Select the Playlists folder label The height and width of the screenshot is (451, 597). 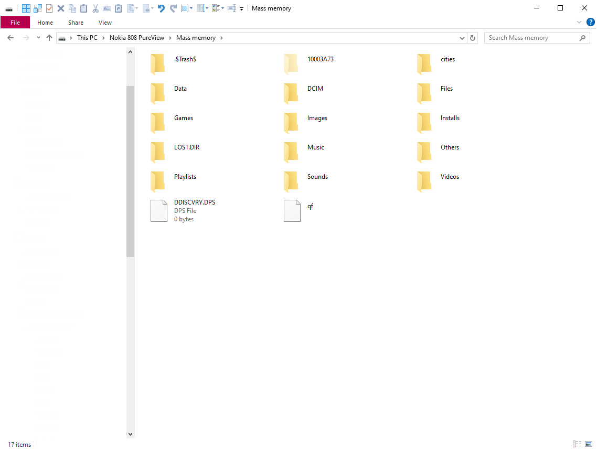click(185, 177)
